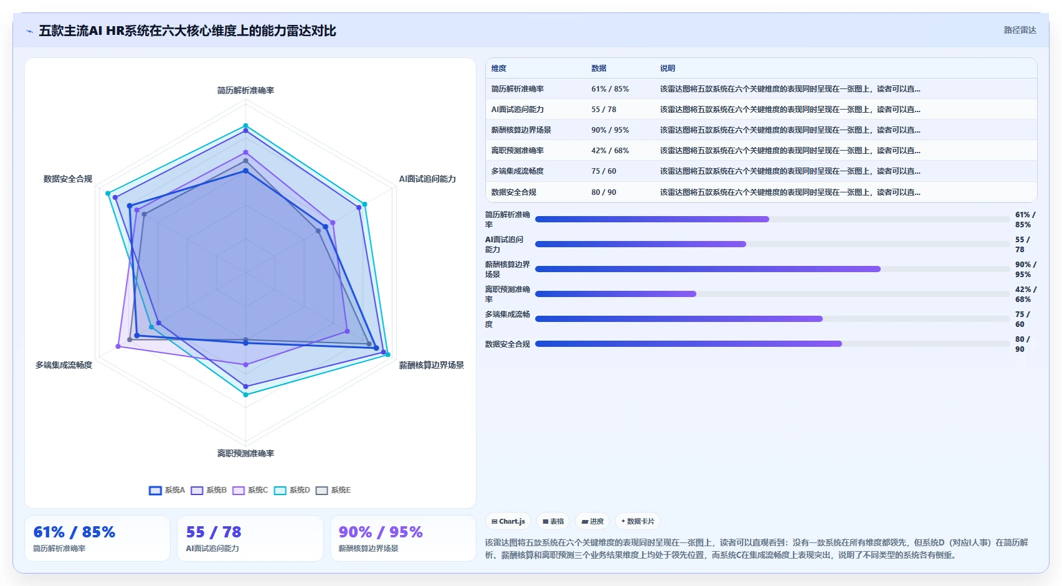Click the AI面试追问能力 progress bar
1062x586 pixels.
coord(772,244)
